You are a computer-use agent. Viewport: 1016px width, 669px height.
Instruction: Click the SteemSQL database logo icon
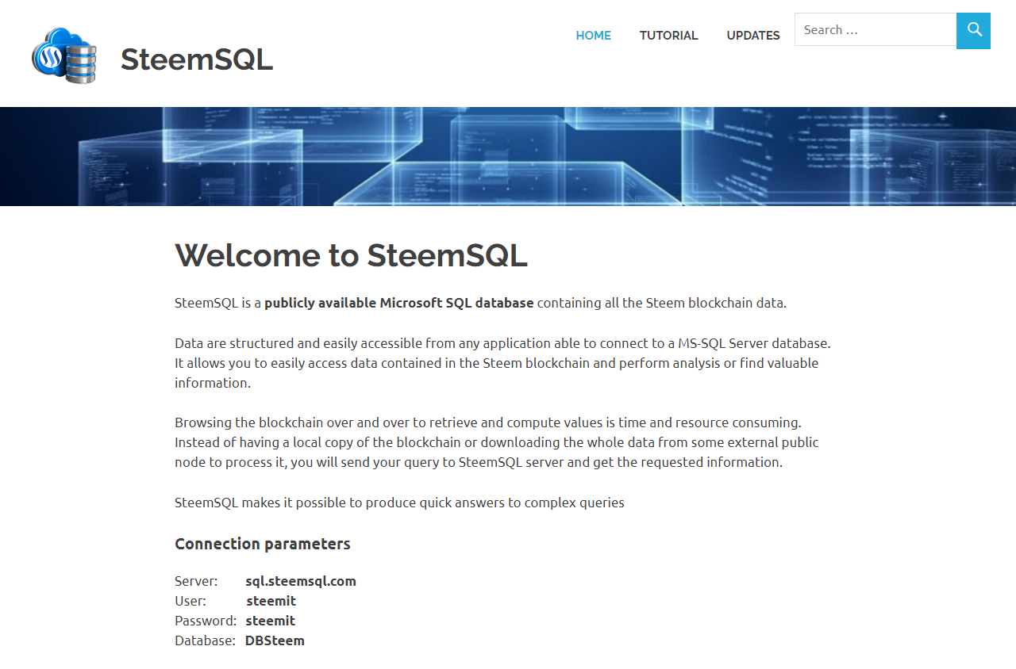click(x=64, y=55)
